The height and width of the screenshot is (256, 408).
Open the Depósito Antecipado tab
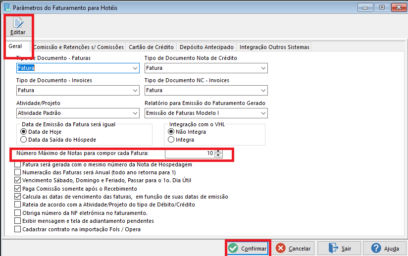coord(206,47)
